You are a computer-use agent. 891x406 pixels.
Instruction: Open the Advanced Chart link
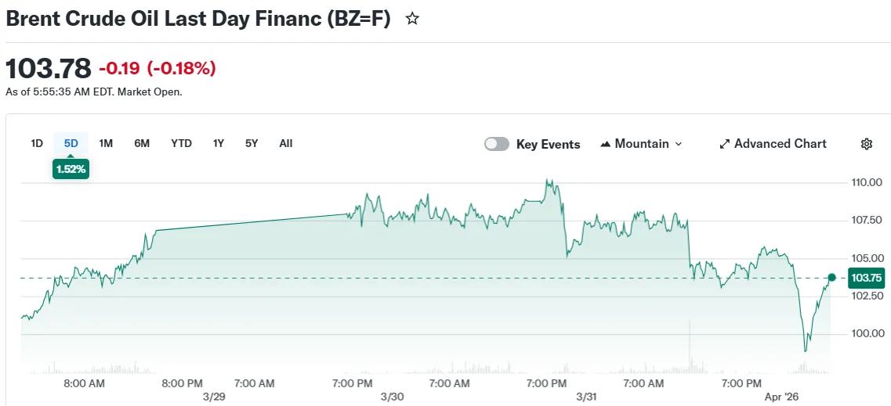click(780, 144)
